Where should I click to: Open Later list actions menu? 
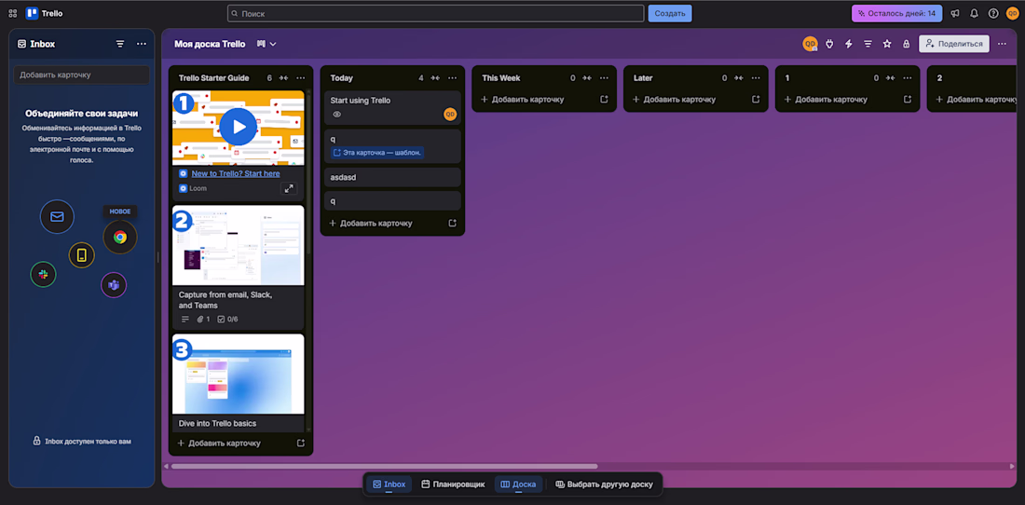(756, 77)
